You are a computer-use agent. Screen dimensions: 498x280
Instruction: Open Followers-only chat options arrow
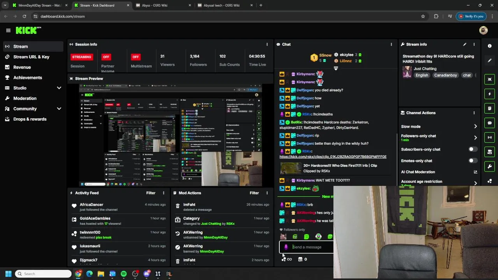(x=475, y=138)
